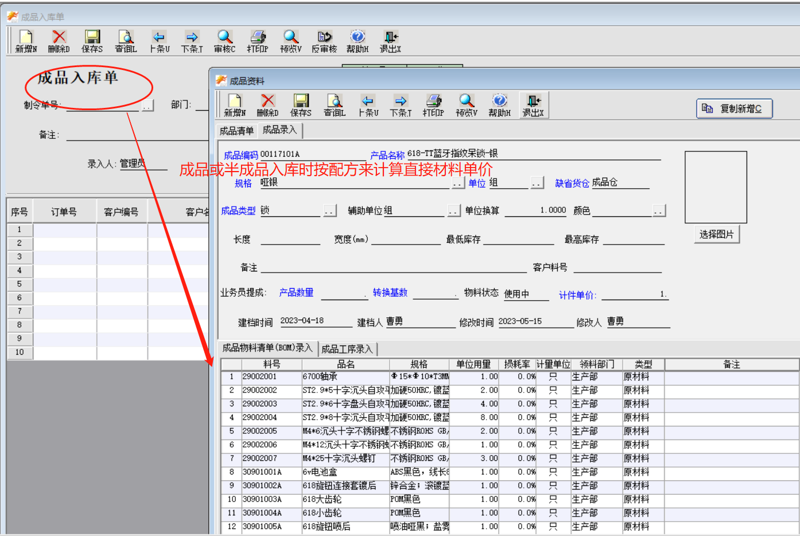Click the 转换基数 link label

(390, 293)
